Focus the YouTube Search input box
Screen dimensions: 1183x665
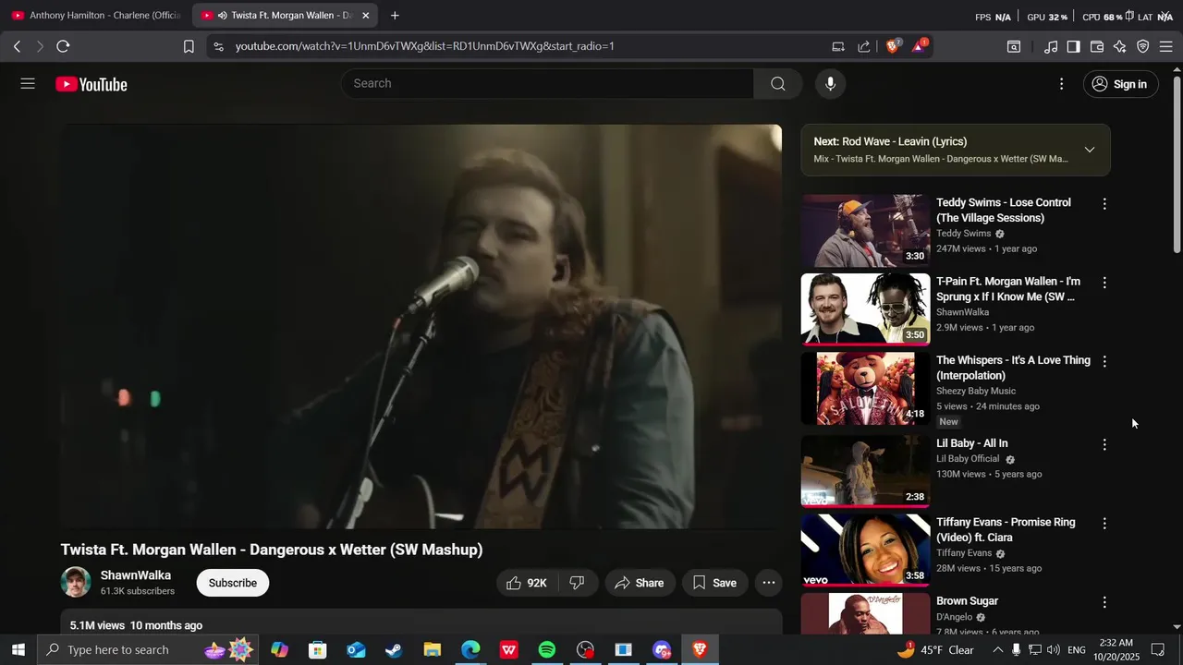(548, 83)
